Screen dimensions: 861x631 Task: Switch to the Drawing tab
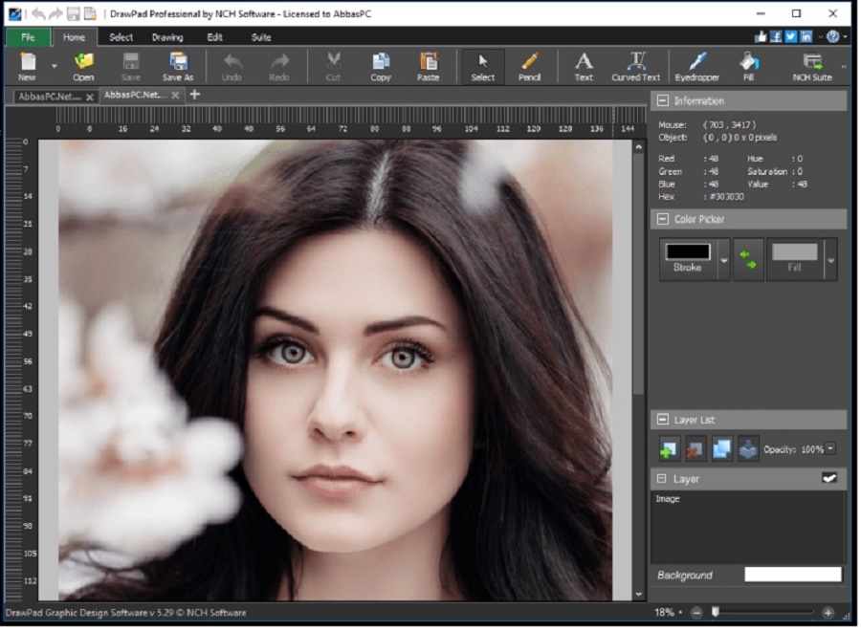tap(167, 37)
